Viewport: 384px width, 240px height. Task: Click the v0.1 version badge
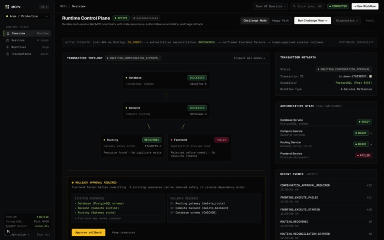coord(44,7)
